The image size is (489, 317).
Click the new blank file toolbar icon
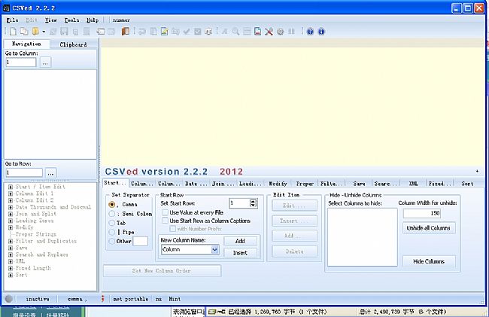pyautogui.click(x=13, y=32)
